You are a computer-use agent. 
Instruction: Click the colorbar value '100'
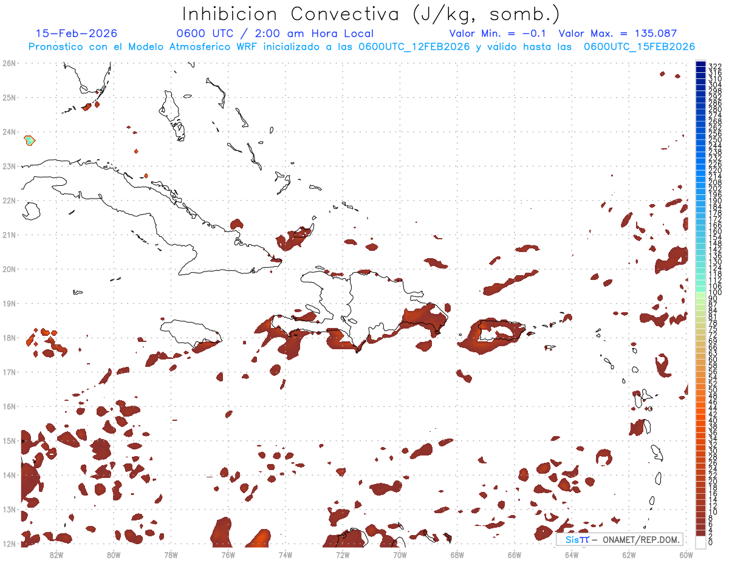point(715,292)
